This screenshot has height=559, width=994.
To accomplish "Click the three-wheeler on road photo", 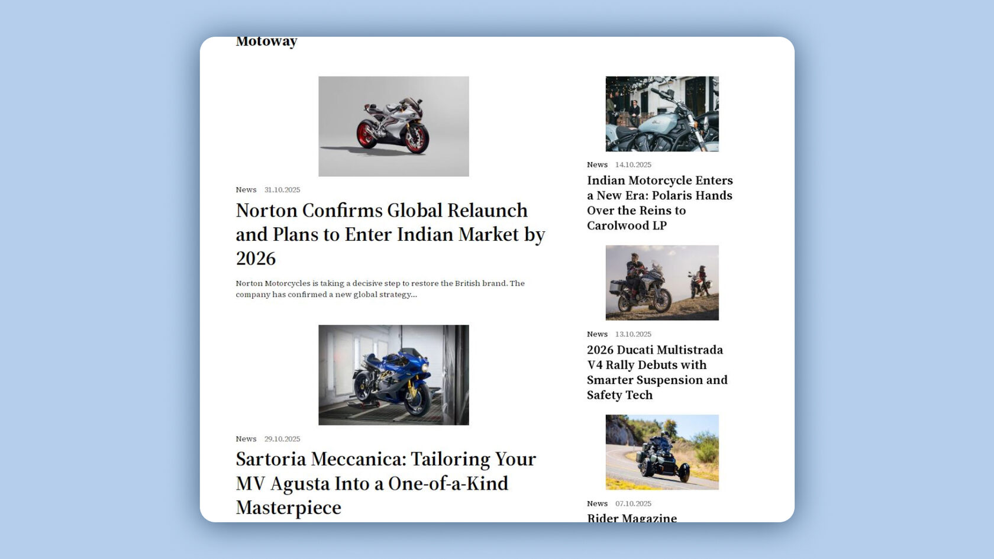I will [x=662, y=452].
